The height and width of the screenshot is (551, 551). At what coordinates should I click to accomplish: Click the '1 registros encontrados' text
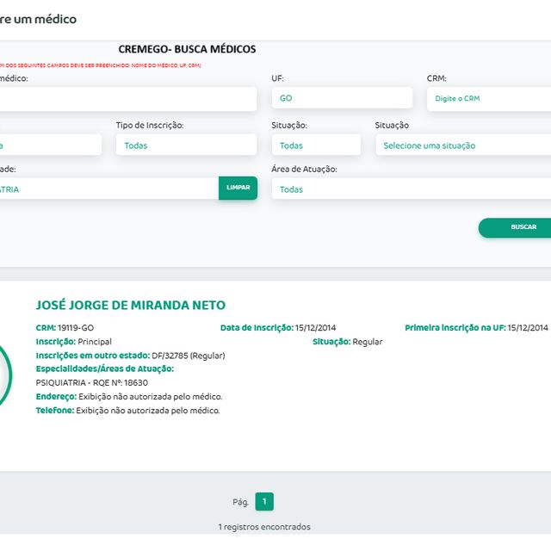pos(264,527)
